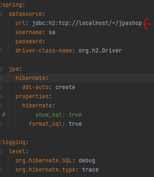Click the 'spring' key
This screenshot has height=177, width=154.
12,5
